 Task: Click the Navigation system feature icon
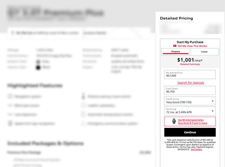coord(10,96)
